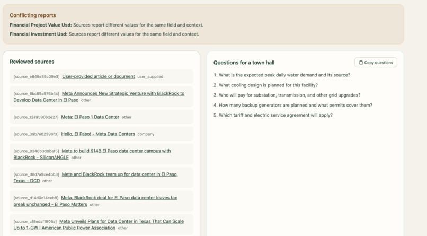Select source ID source_12a959062e27
The width and height of the screenshot is (427, 236).
coord(36,117)
